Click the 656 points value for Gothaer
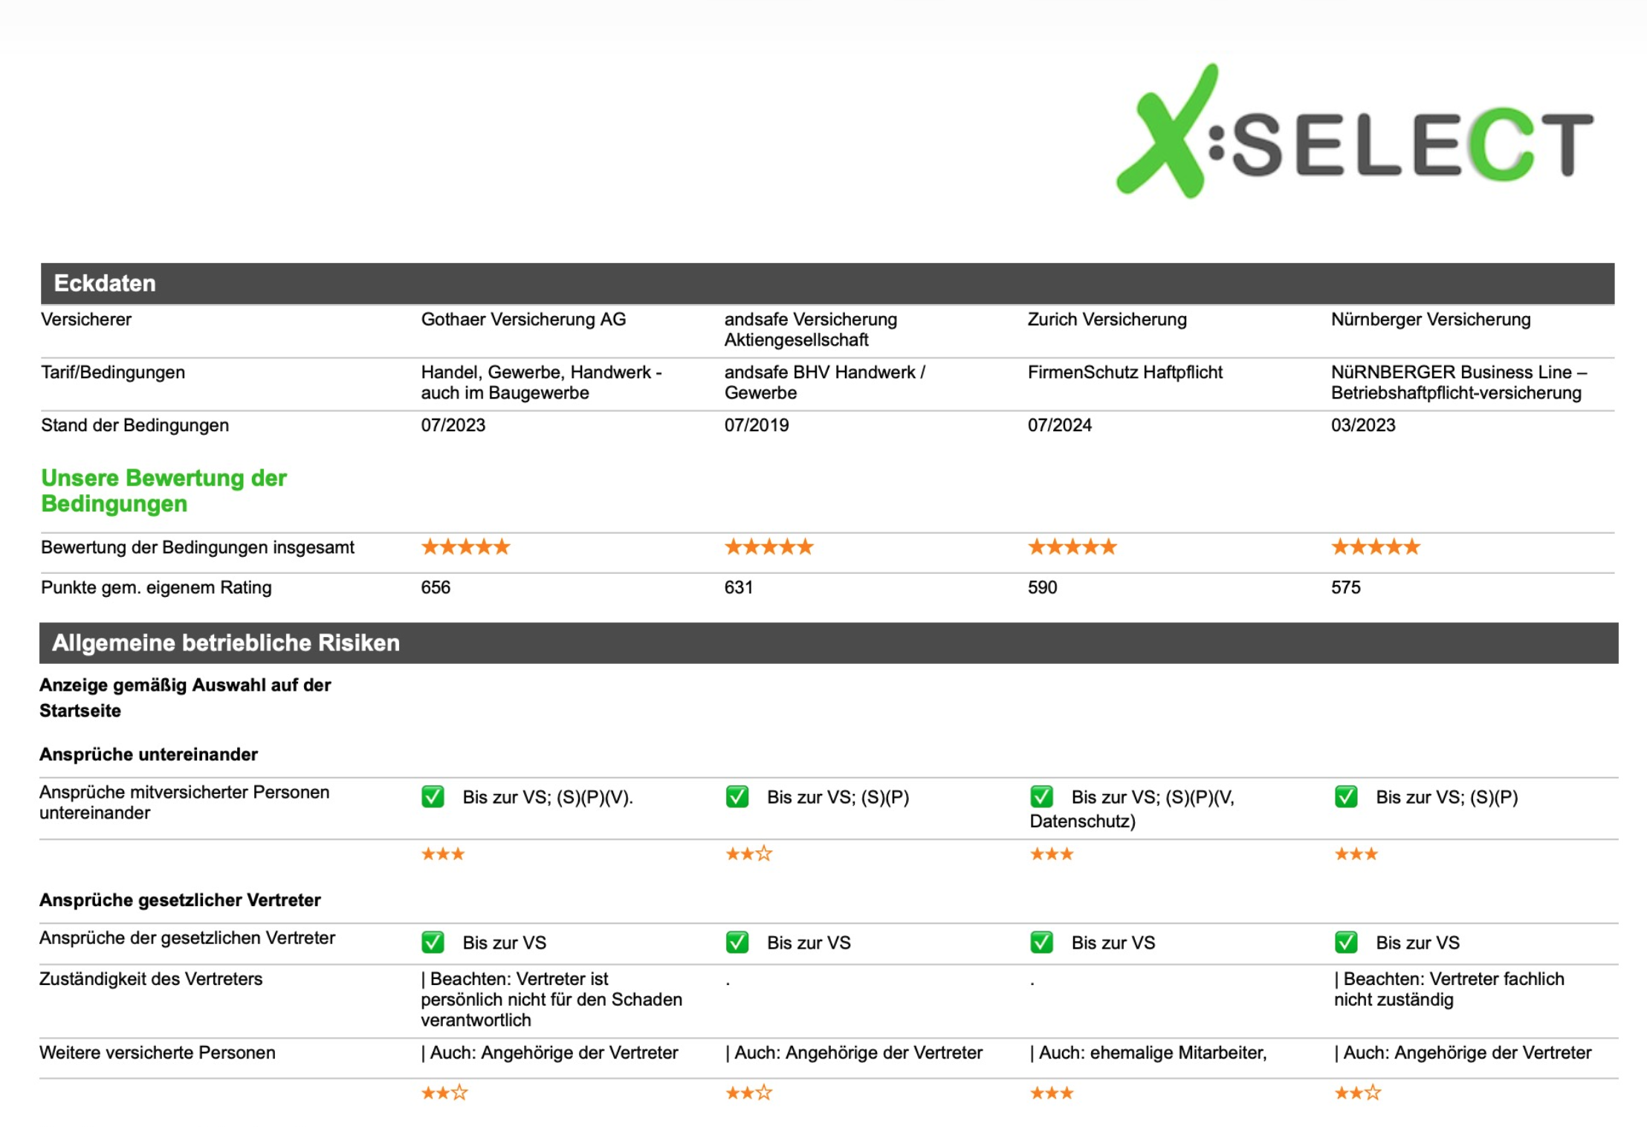1647x1127 pixels. [436, 587]
